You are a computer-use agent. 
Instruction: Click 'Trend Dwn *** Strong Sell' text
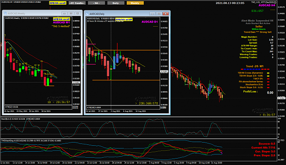[258, 32]
